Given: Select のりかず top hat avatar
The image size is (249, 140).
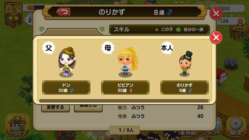Looking at the screenshot, I should (x=185, y=64).
